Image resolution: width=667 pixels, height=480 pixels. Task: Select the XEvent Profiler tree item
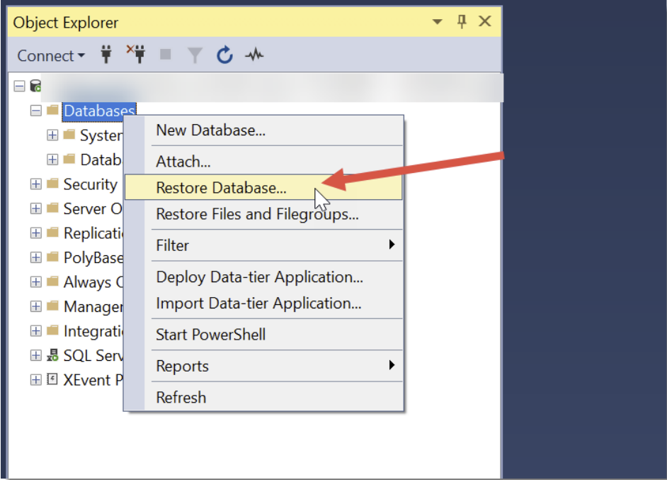tap(93, 380)
